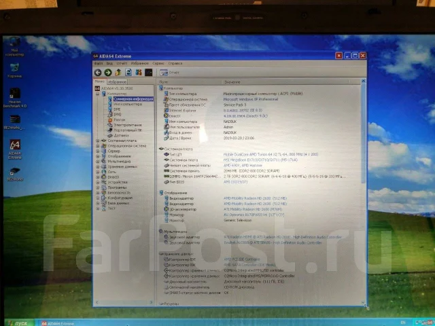The width and height of the screenshot is (435, 326).
Task: Select the BE2Works_ shortcut desktop icon
Action: pos(14,122)
